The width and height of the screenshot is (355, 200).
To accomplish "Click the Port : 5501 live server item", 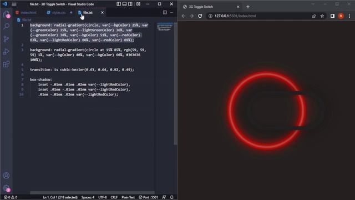I will [148, 197].
